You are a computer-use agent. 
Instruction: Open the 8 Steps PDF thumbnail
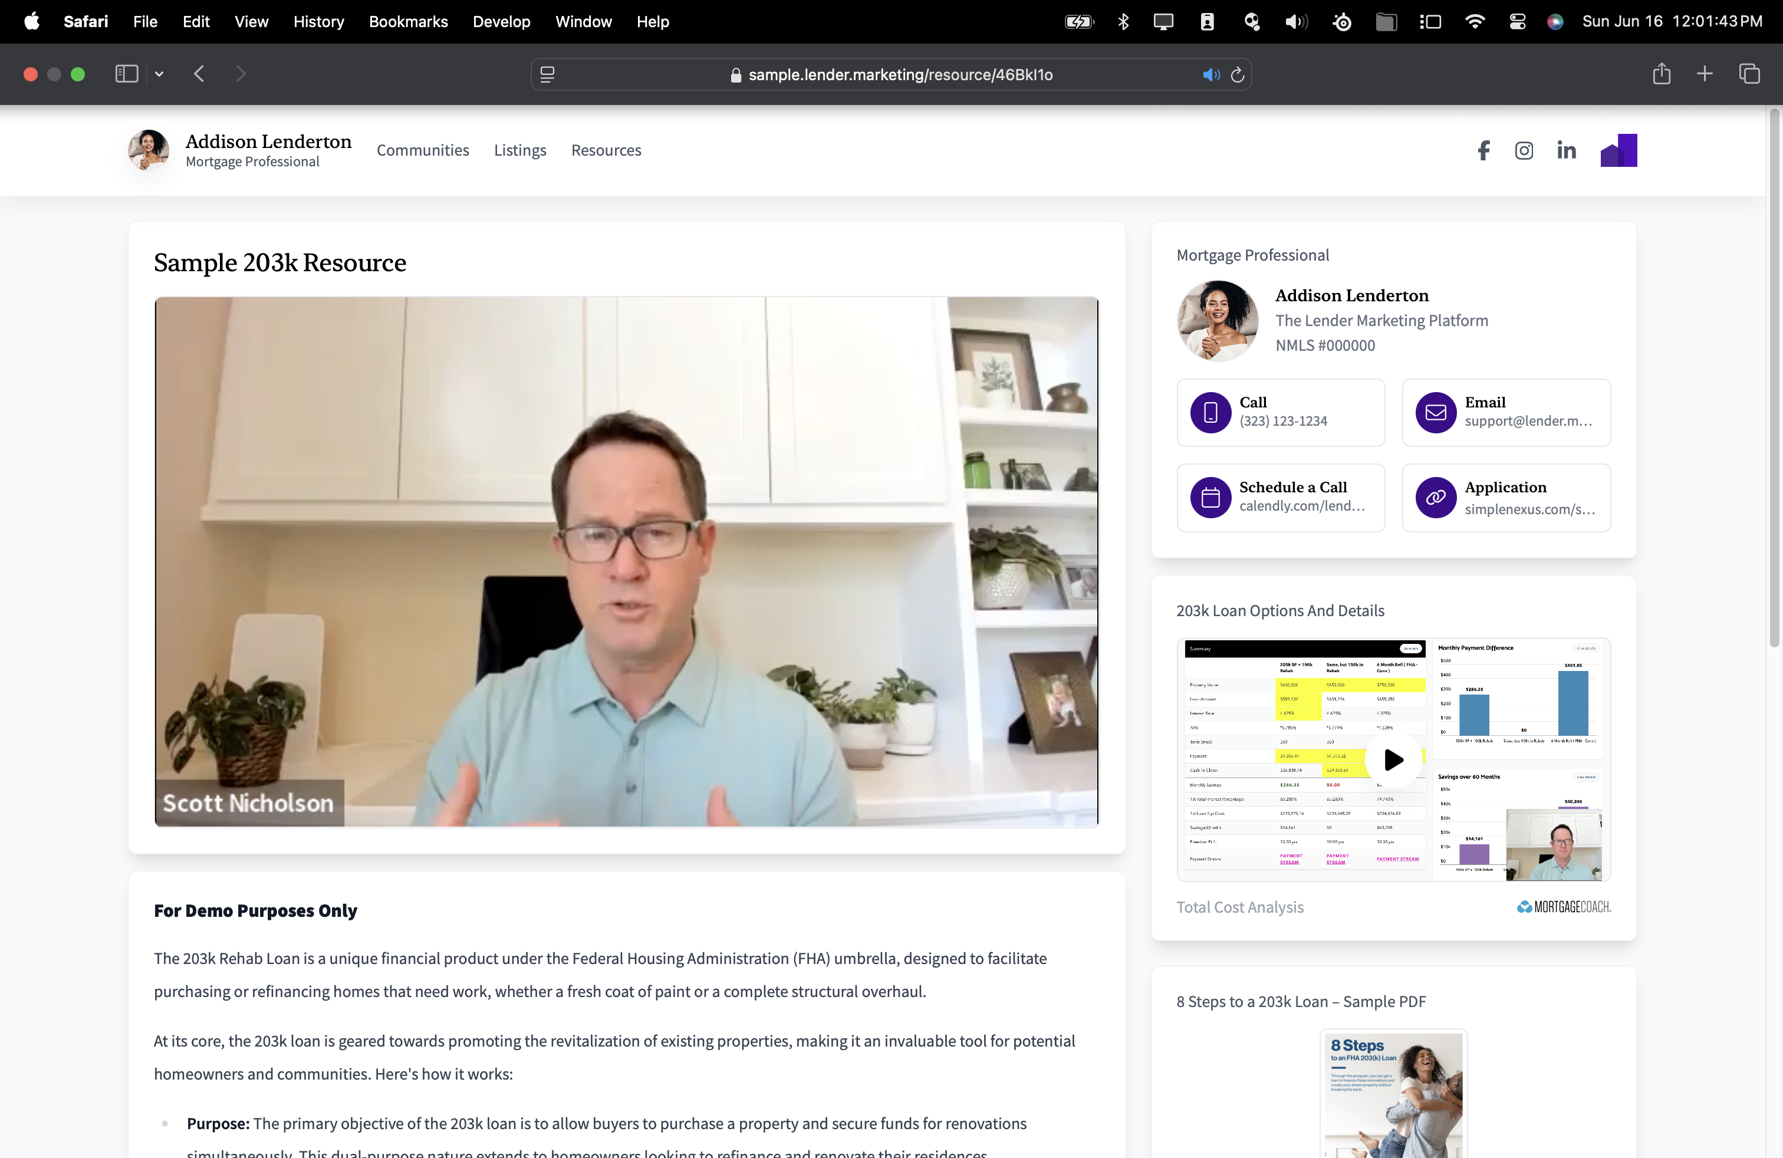point(1393,1094)
